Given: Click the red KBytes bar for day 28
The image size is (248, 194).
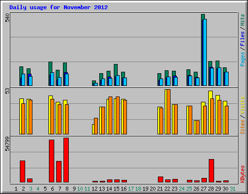Looking at the screenshot, I should [x=212, y=171].
